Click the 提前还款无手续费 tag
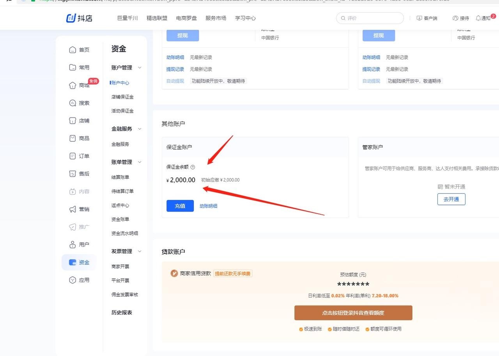Image resolution: width=499 pixels, height=356 pixels. pyautogui.click(x=233, y=274)
